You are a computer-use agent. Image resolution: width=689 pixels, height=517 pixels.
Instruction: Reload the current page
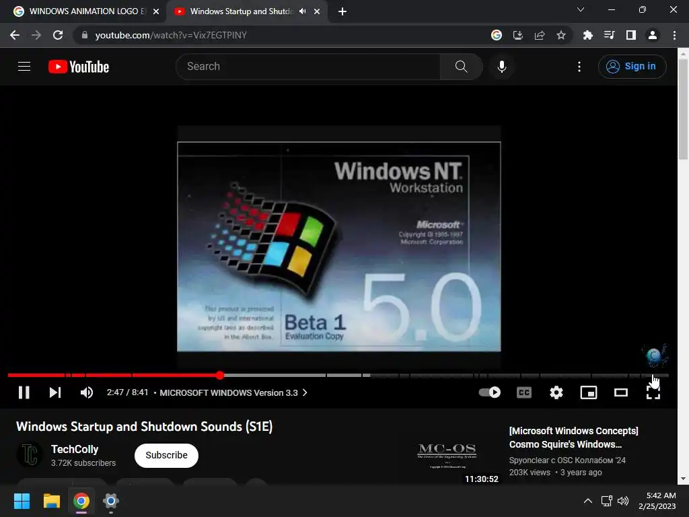(x=58, y=35)
